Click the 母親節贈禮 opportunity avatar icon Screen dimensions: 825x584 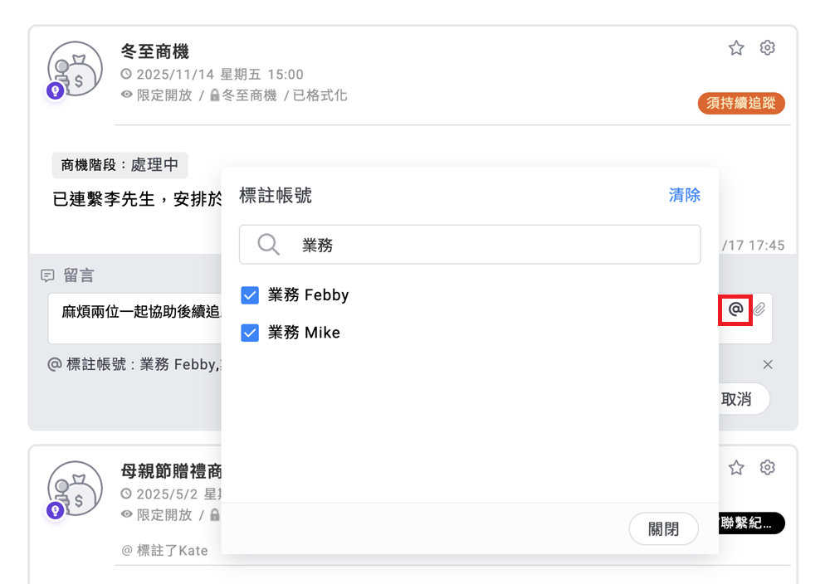(75, 489)
